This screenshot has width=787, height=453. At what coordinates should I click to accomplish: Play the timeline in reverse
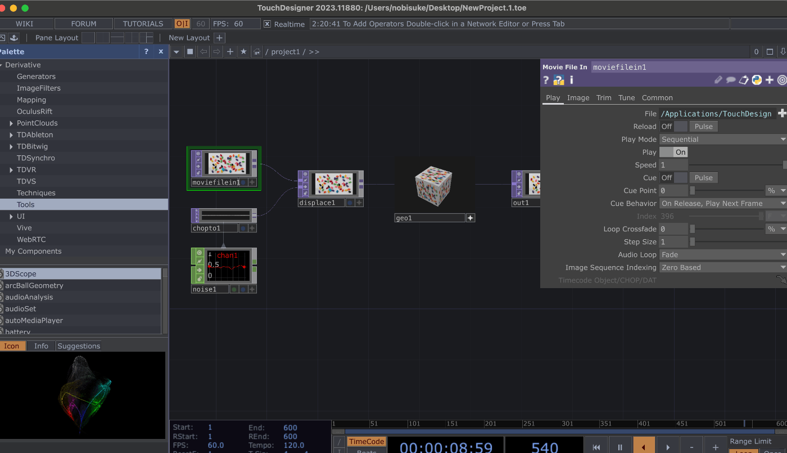(644, 447)
